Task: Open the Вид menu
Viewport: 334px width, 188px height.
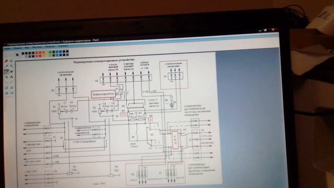Action: coord(27,48)
